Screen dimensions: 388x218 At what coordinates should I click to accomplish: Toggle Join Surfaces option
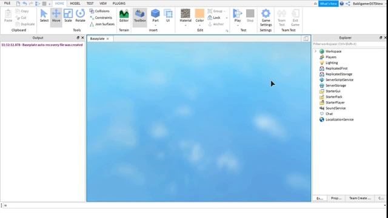102,24
